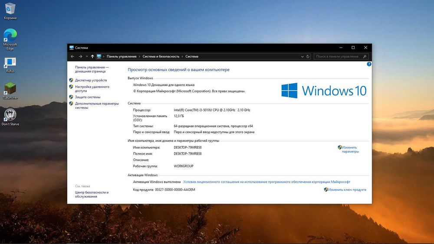The image size is (434, 244).
Task: Expand the address bar history dropdown
Action: 302,56
